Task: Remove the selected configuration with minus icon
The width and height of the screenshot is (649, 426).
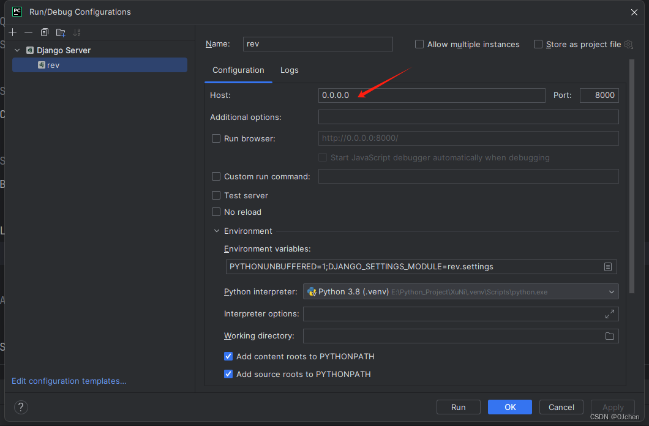Action: click(29, 32)
